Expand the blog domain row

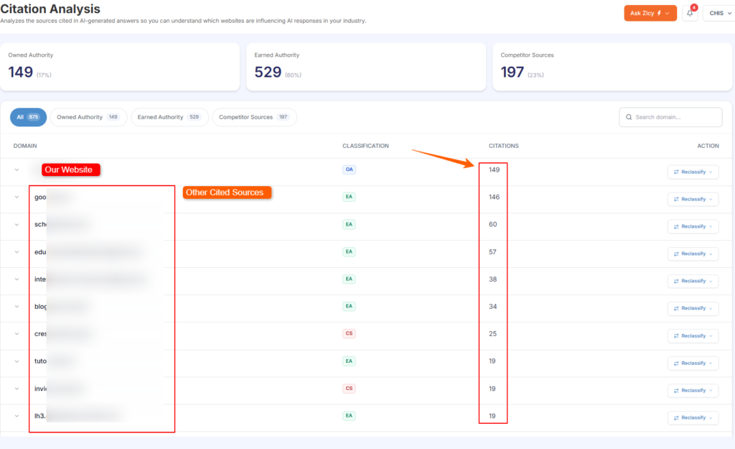coord(17,307)
